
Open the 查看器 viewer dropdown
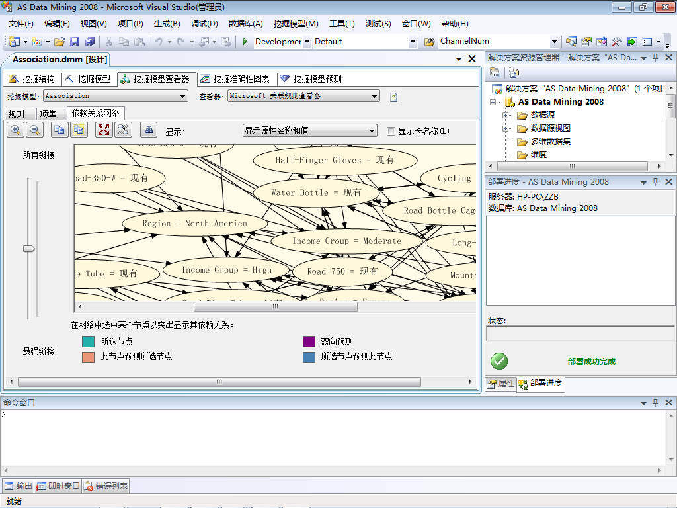(374, 96)
